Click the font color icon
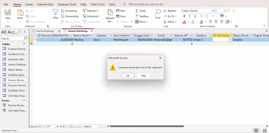This screenshot has height=133, width=269. point(184,22)
